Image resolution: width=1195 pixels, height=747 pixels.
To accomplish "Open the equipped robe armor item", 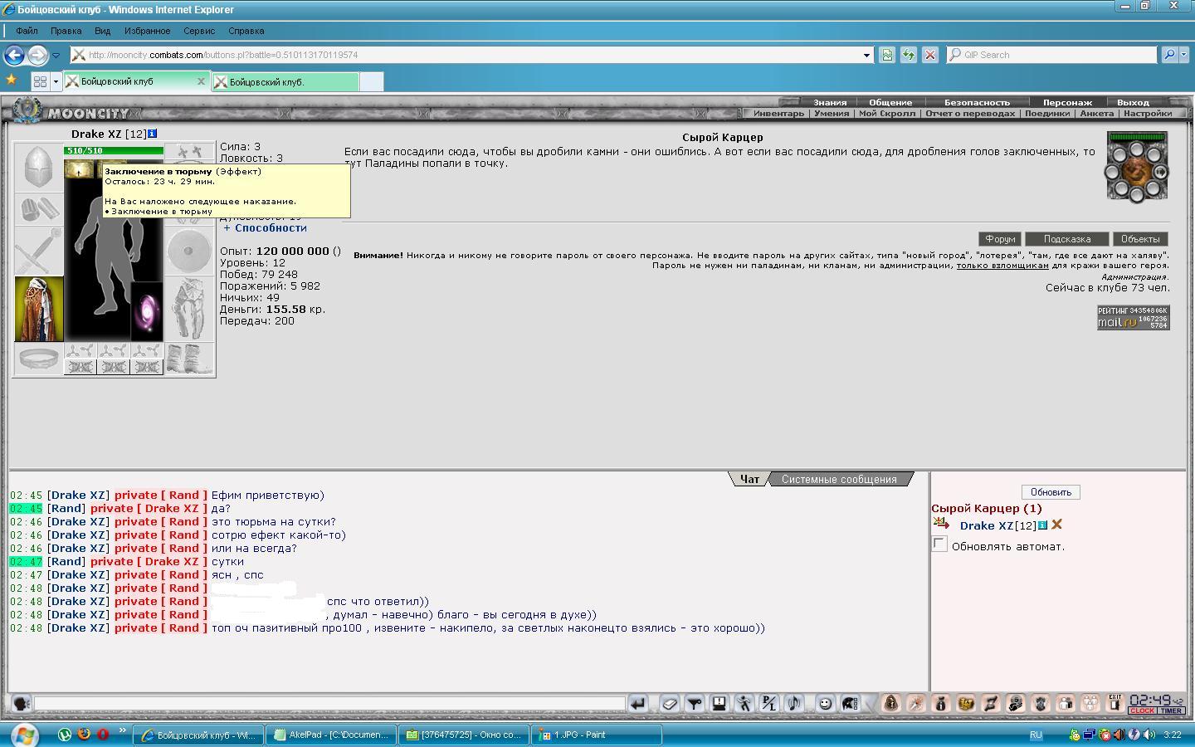I will tap(39, 309).
